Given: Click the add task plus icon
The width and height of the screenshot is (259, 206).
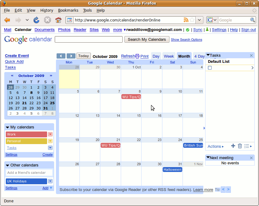Looking at the screenshot, I should click(x=233, y=146).
